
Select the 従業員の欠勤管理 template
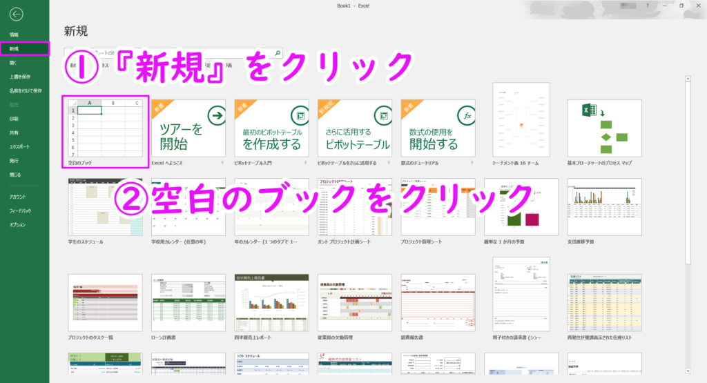coord(355,303)
